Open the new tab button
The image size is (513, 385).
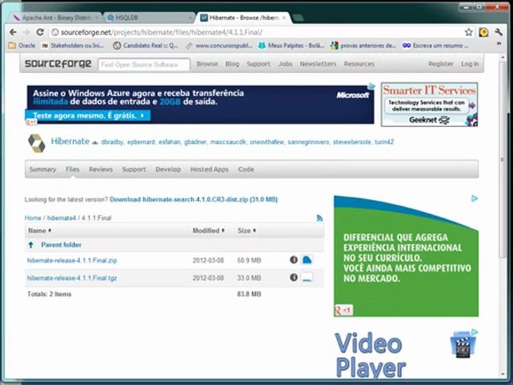tap(298, 18)
